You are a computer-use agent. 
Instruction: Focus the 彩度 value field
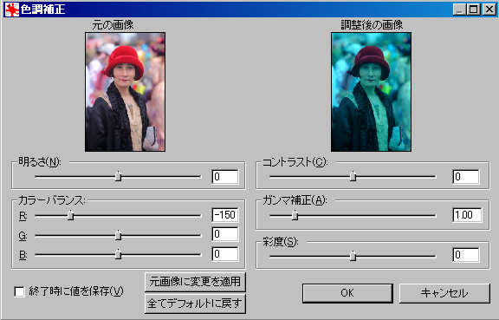tap(465, 255)
